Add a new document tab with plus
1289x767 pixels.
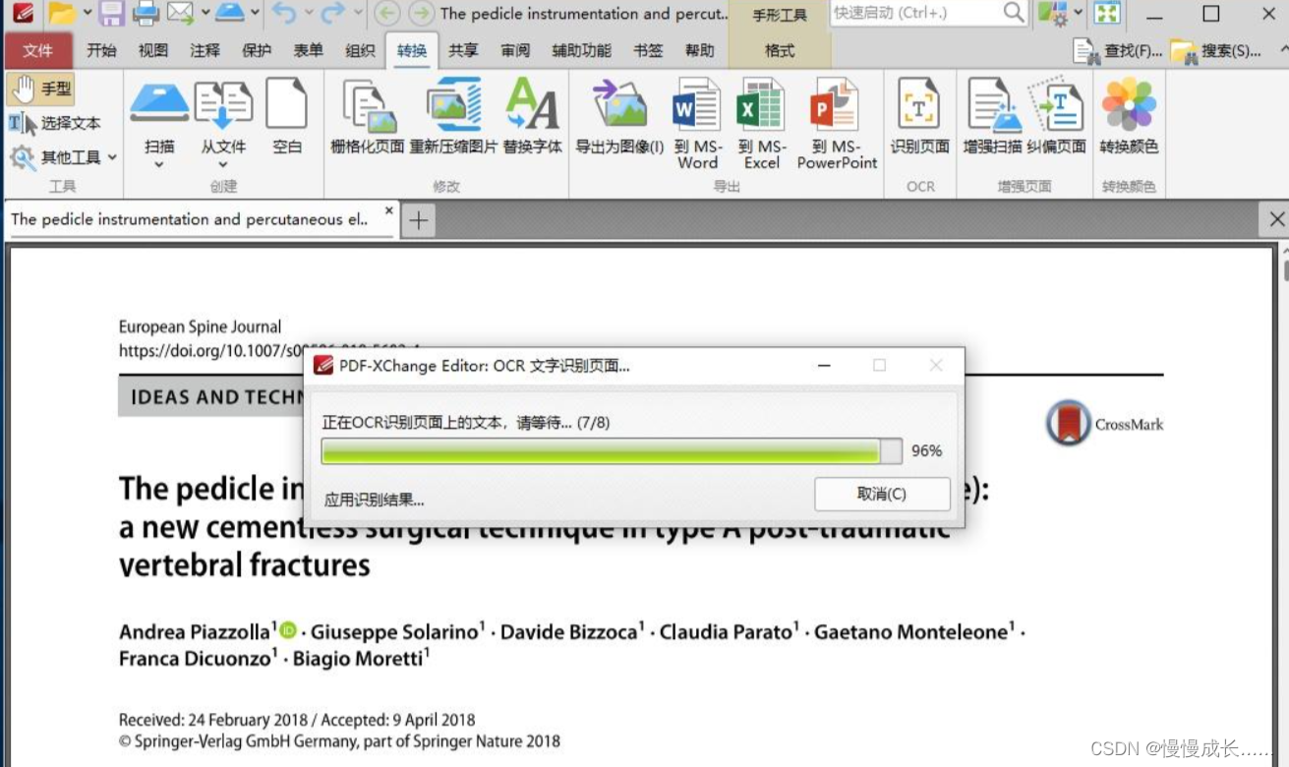pos(418,220)
